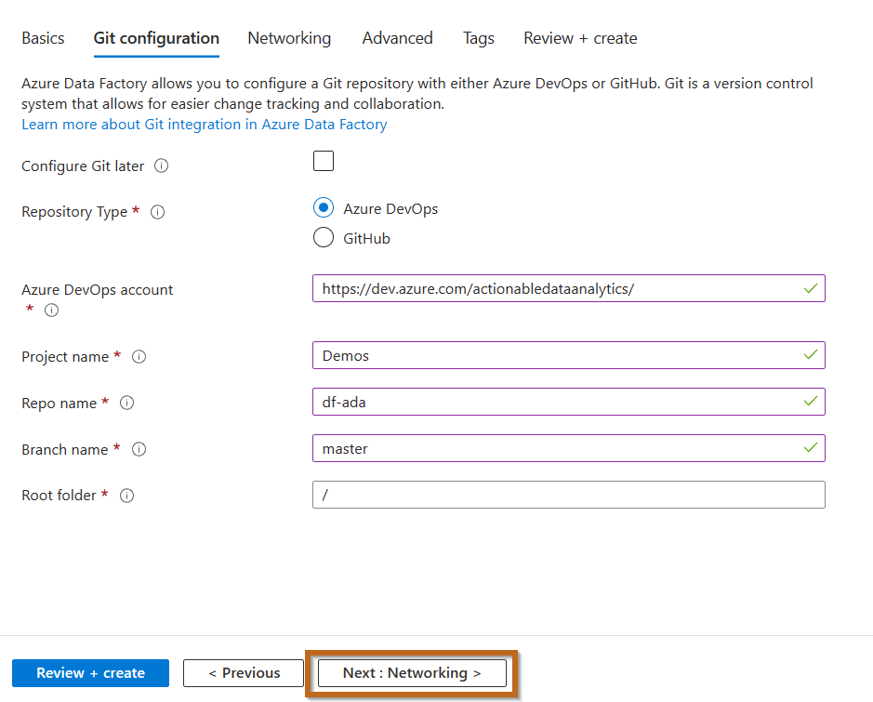This screenshot has height=702, width=873.
Task: Click the Root folder label
Action: tap(59, 496)
